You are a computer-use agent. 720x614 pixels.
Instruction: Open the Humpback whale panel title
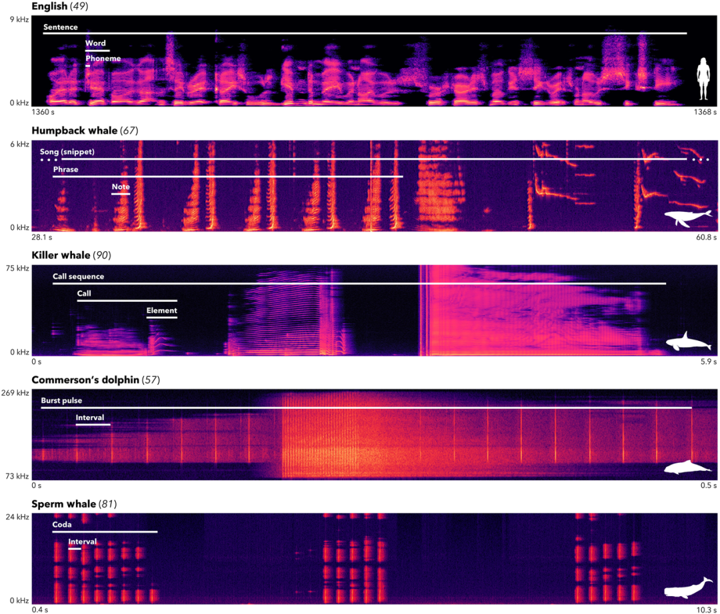tap(75, 131)
